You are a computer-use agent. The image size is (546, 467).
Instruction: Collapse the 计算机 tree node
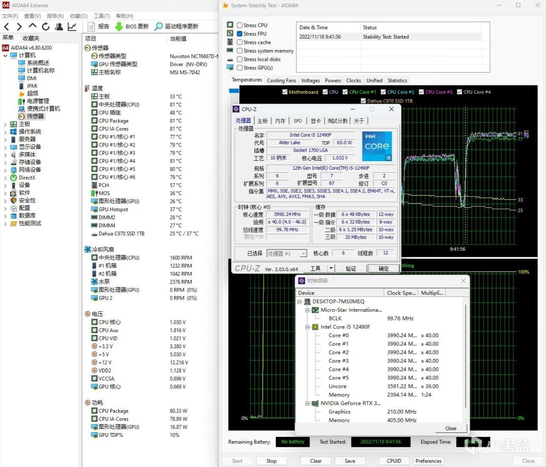[x=5, y=56]
